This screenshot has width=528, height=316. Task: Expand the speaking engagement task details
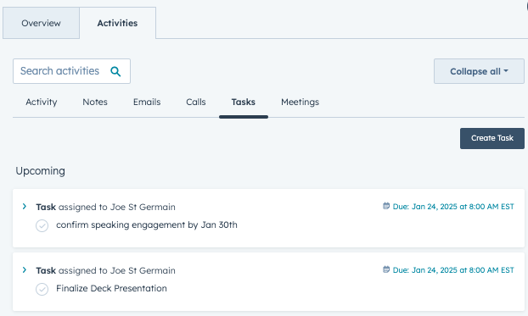point(25,207)
